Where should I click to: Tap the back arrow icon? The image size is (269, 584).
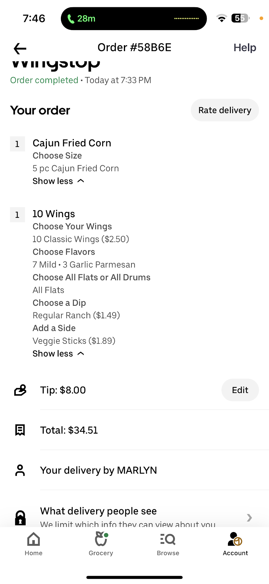pos(20,48)
